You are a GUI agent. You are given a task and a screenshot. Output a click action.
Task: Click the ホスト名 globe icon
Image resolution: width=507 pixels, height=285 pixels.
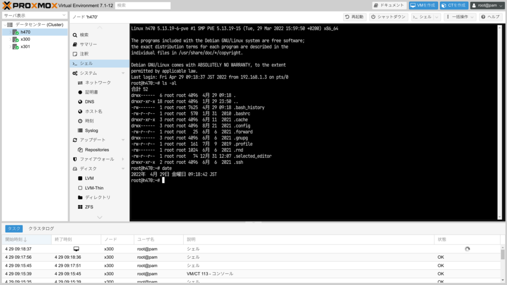point(80,111)
